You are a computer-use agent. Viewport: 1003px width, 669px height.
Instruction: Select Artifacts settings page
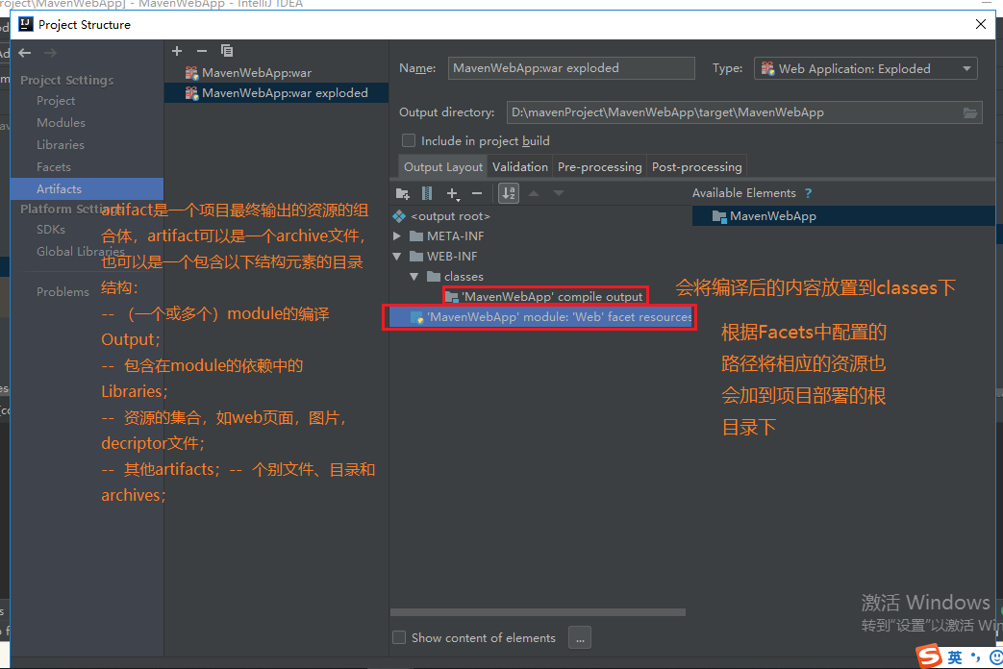point(87,188)
